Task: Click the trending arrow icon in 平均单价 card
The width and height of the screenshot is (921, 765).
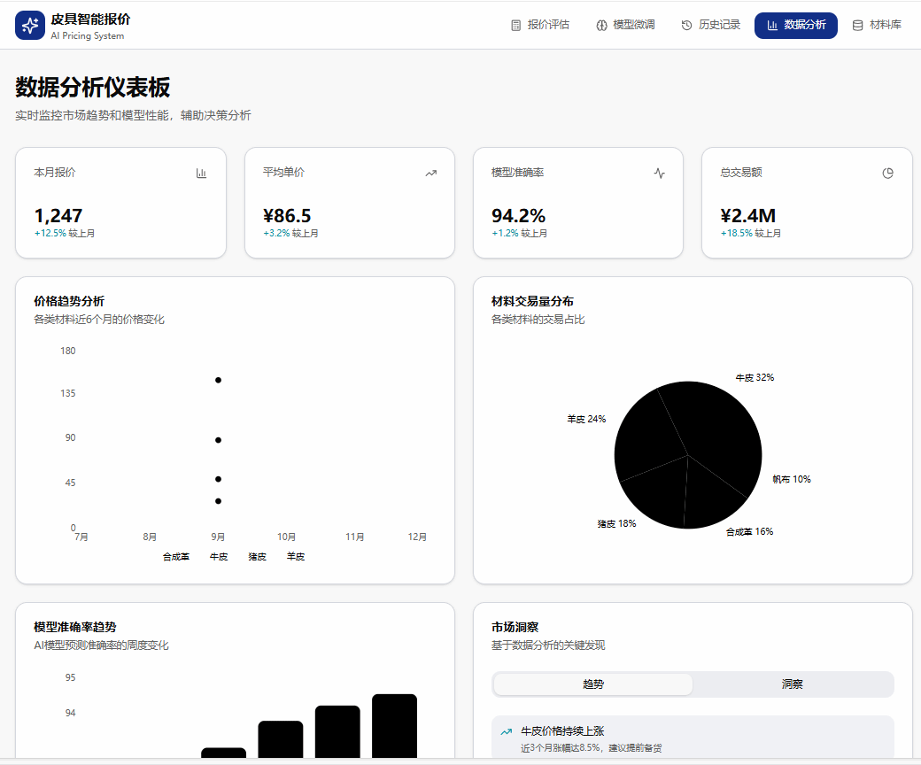Action: (430, 174)
